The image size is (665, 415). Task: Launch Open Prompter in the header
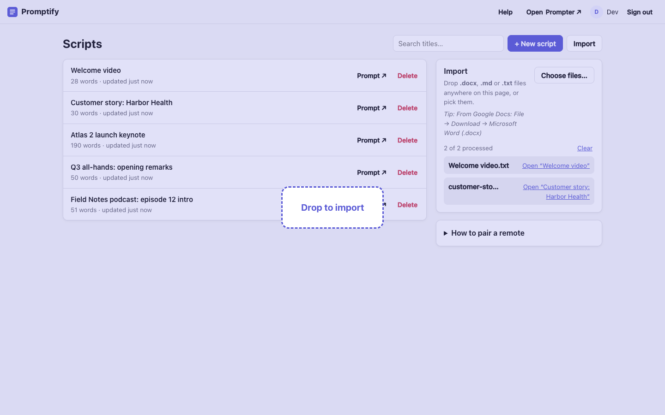pyautogui.click(x=554, y=12)
